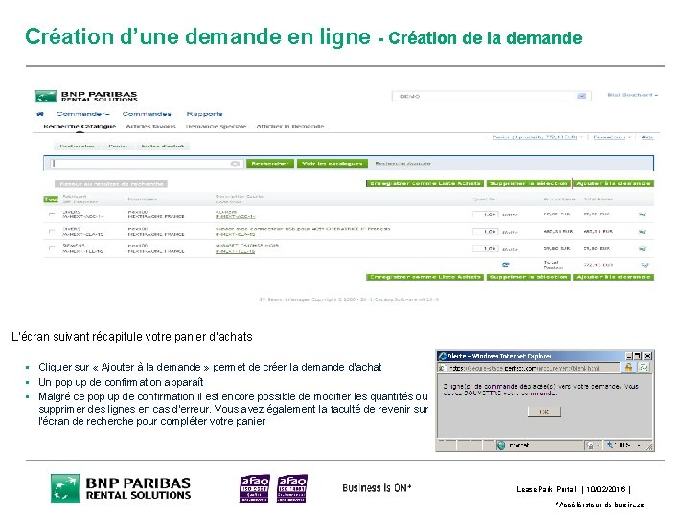The image size is (690, 517).
Task: Click the home icon before Commander
Action: click(x=40, y=114)
